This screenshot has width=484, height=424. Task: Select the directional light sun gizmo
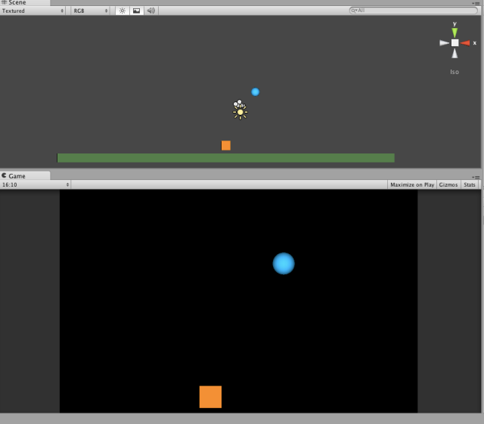240,113
